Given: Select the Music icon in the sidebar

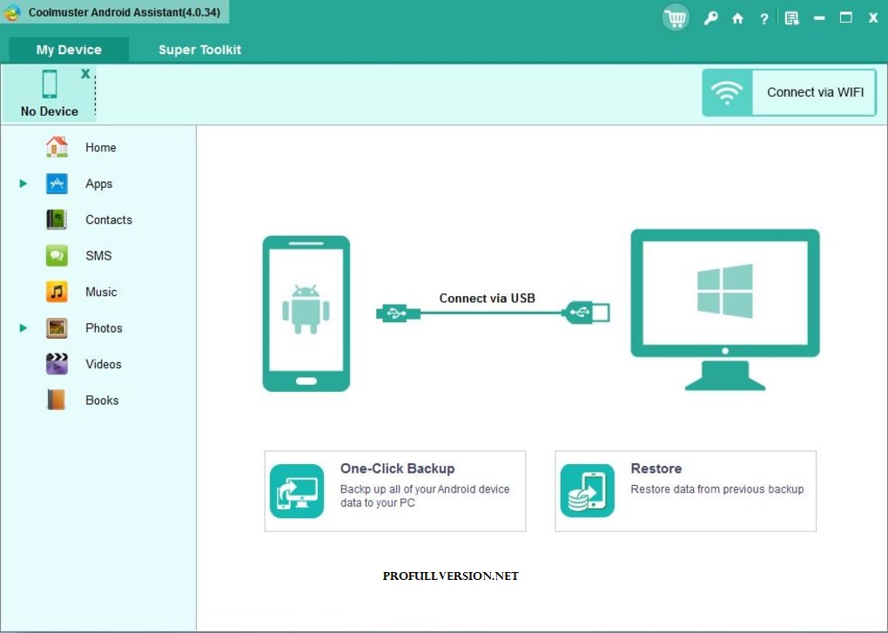Looking at the screenshot, I should coord(55,292).
